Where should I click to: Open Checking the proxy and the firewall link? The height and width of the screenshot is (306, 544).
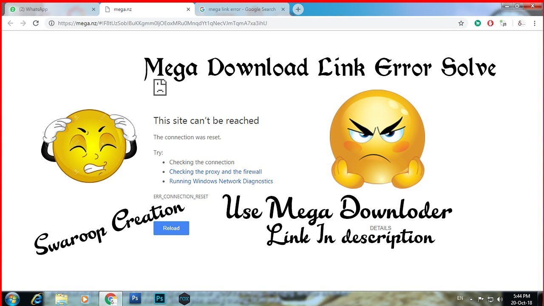pos(215,172)
